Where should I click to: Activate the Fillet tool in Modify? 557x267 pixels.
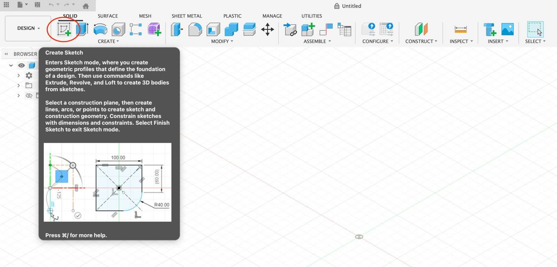pos(195,29)
